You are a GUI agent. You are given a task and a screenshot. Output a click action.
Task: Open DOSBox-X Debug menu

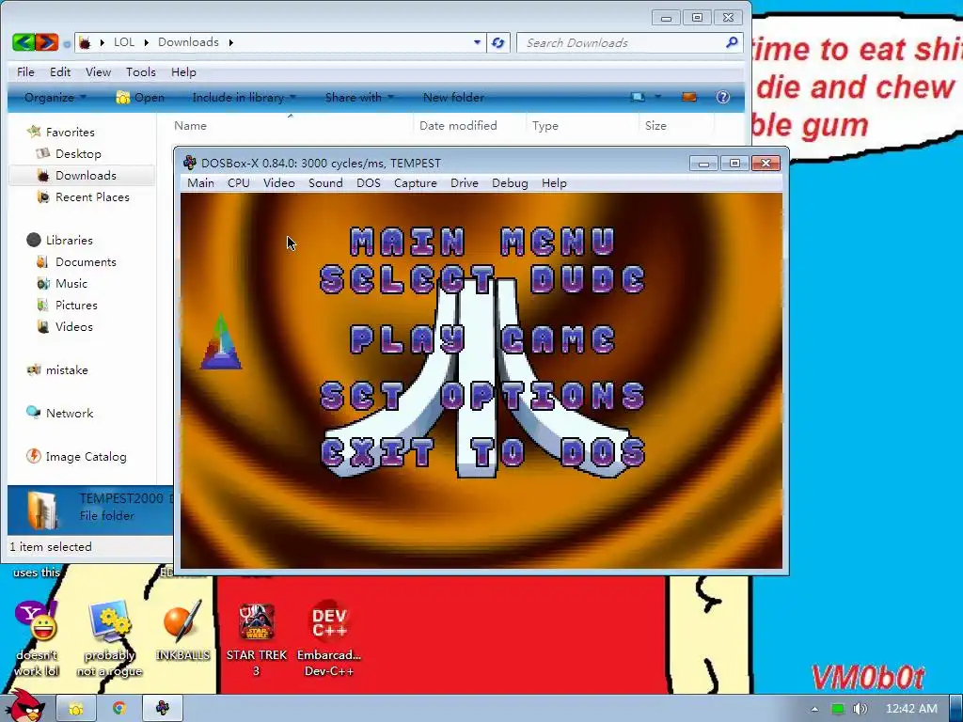pyautogui.click(x=510, y=183)
